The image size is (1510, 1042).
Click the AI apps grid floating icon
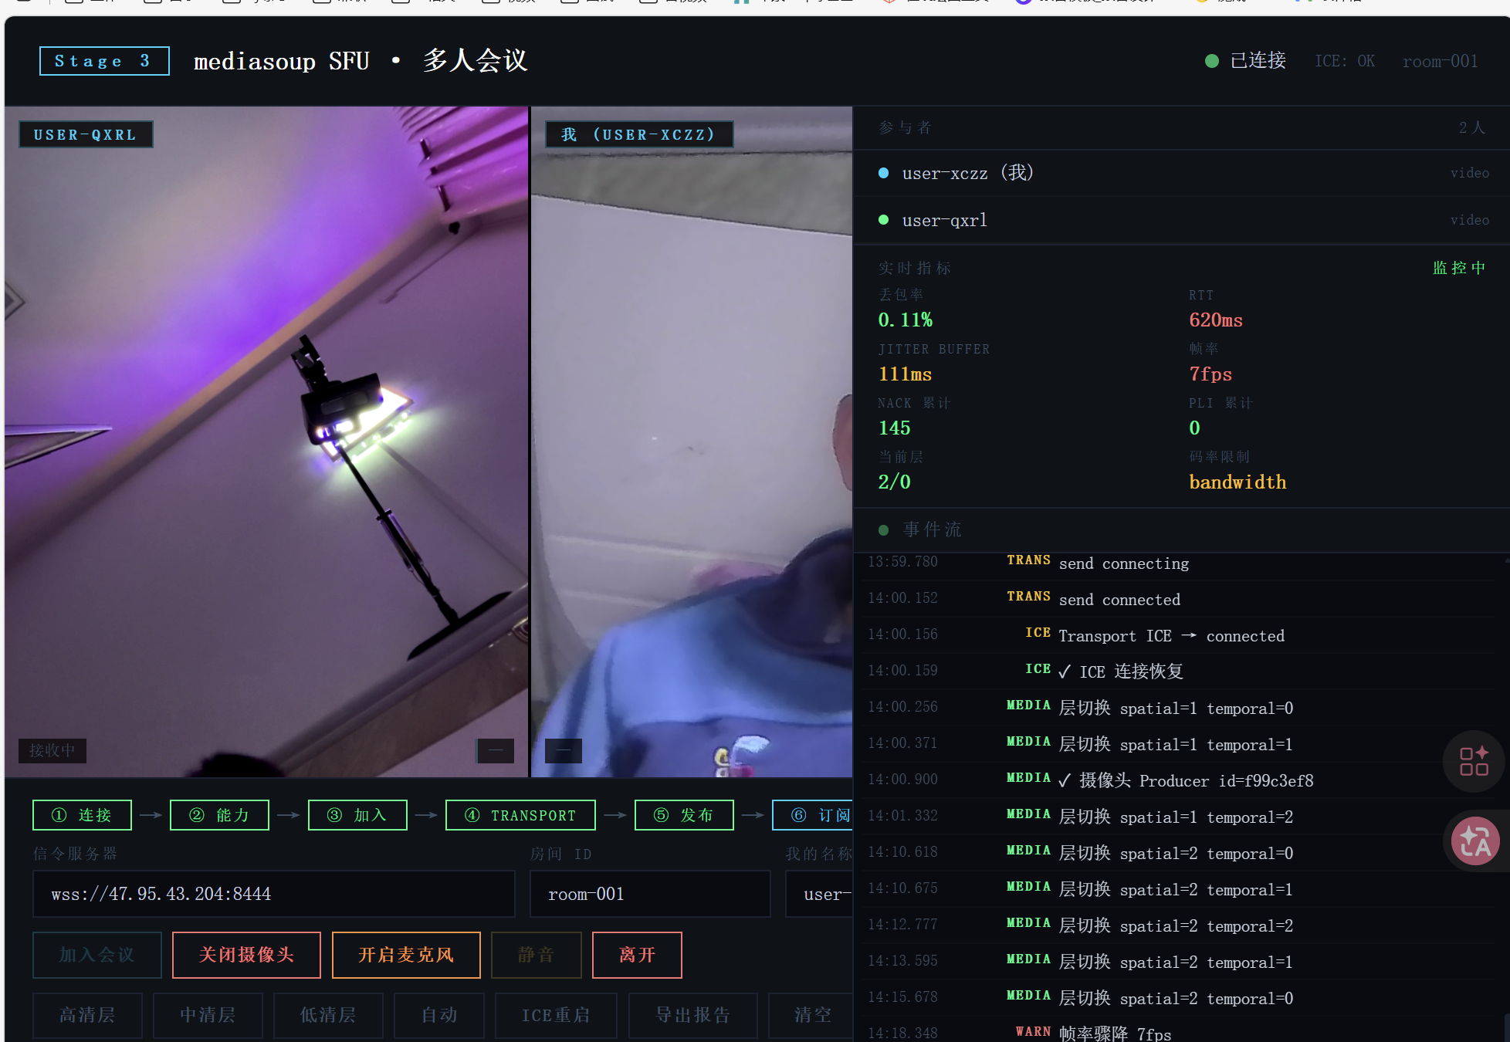1473,761
